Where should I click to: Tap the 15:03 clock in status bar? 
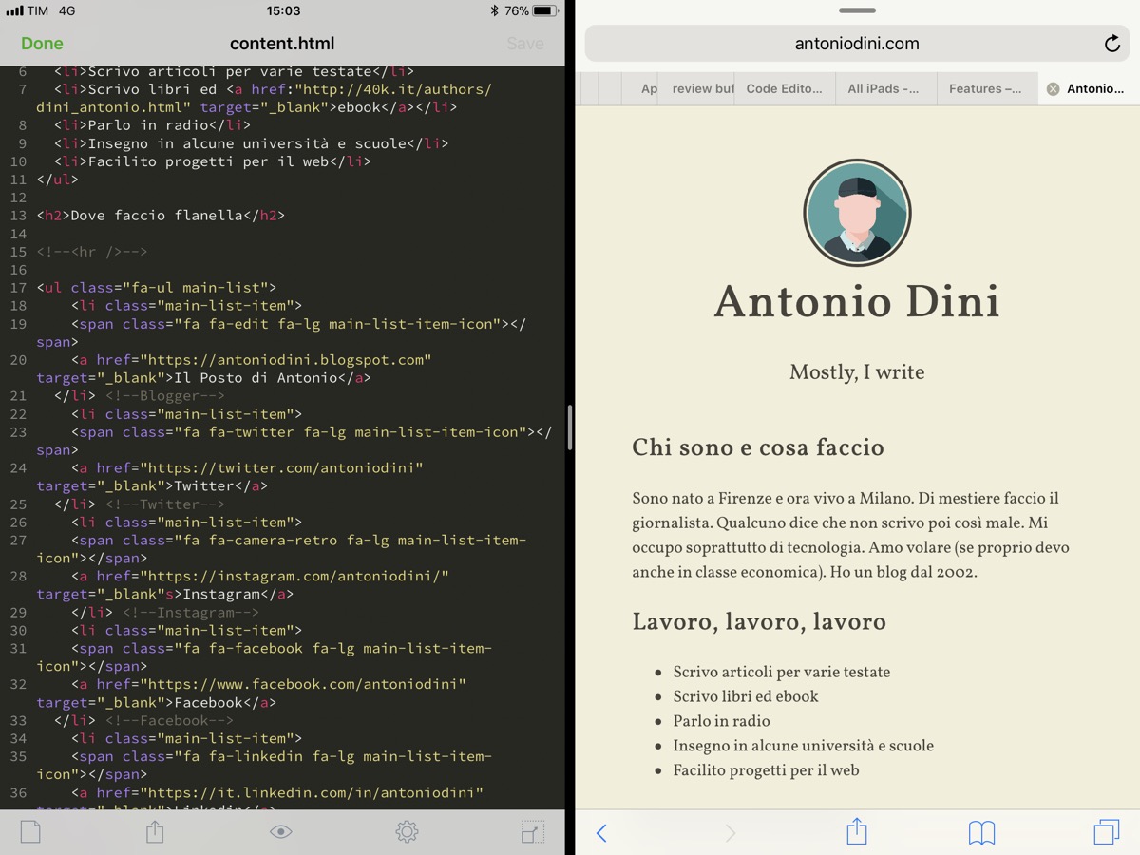point(283,11)
